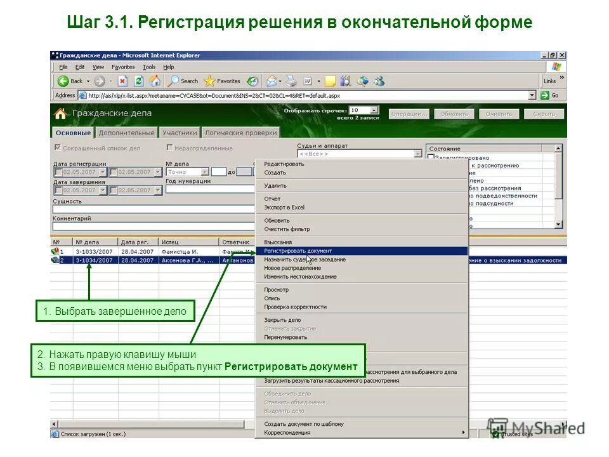Open Back button history dropdown arrow
609x457 pixels.
(x=88, y=81)
